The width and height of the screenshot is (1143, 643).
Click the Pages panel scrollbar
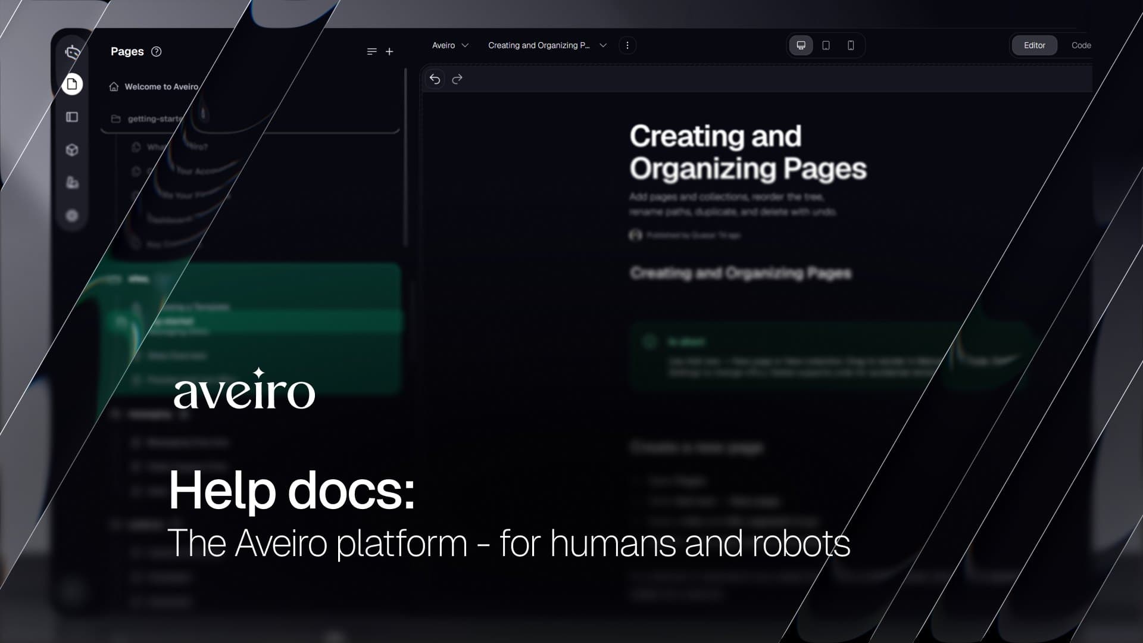point(406,158)
